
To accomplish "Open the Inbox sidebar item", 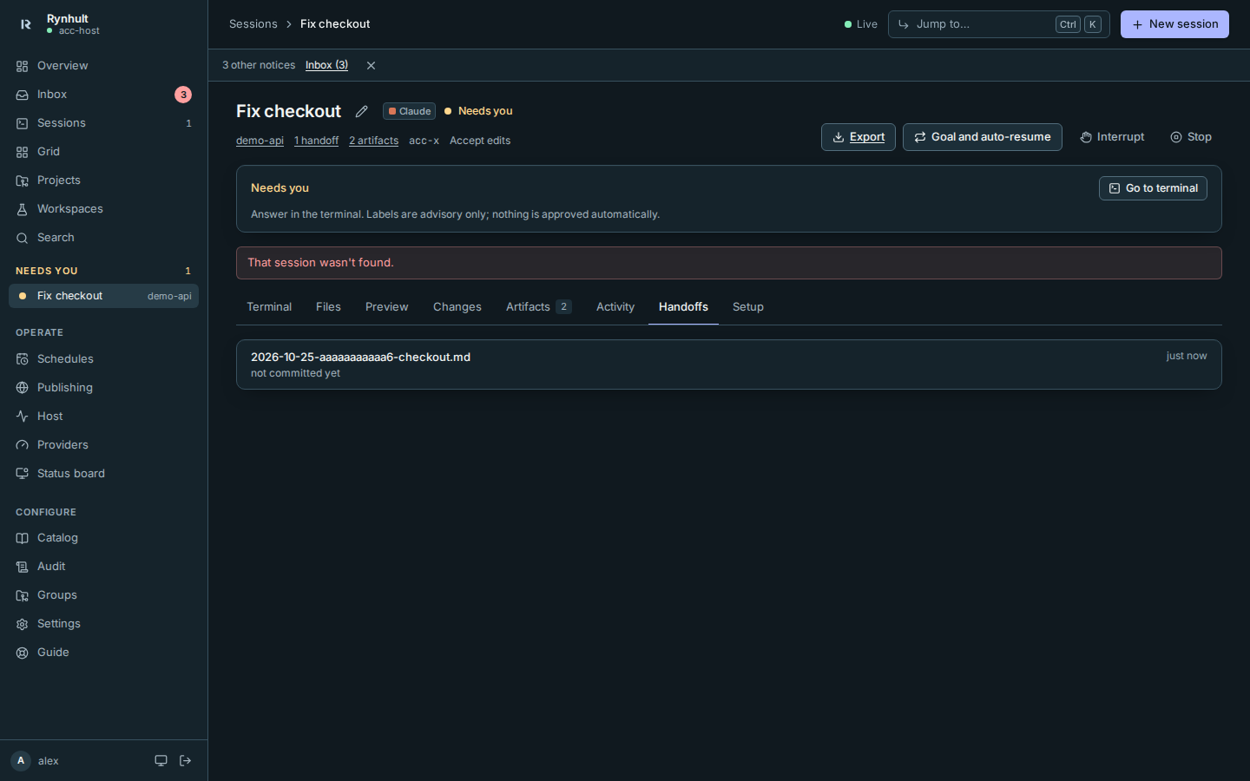I will 103,95.
